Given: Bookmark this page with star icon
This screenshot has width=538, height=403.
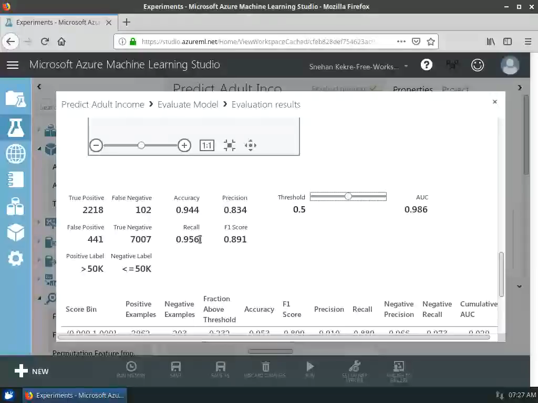Looking at the screenshot, I should point(431,41).
